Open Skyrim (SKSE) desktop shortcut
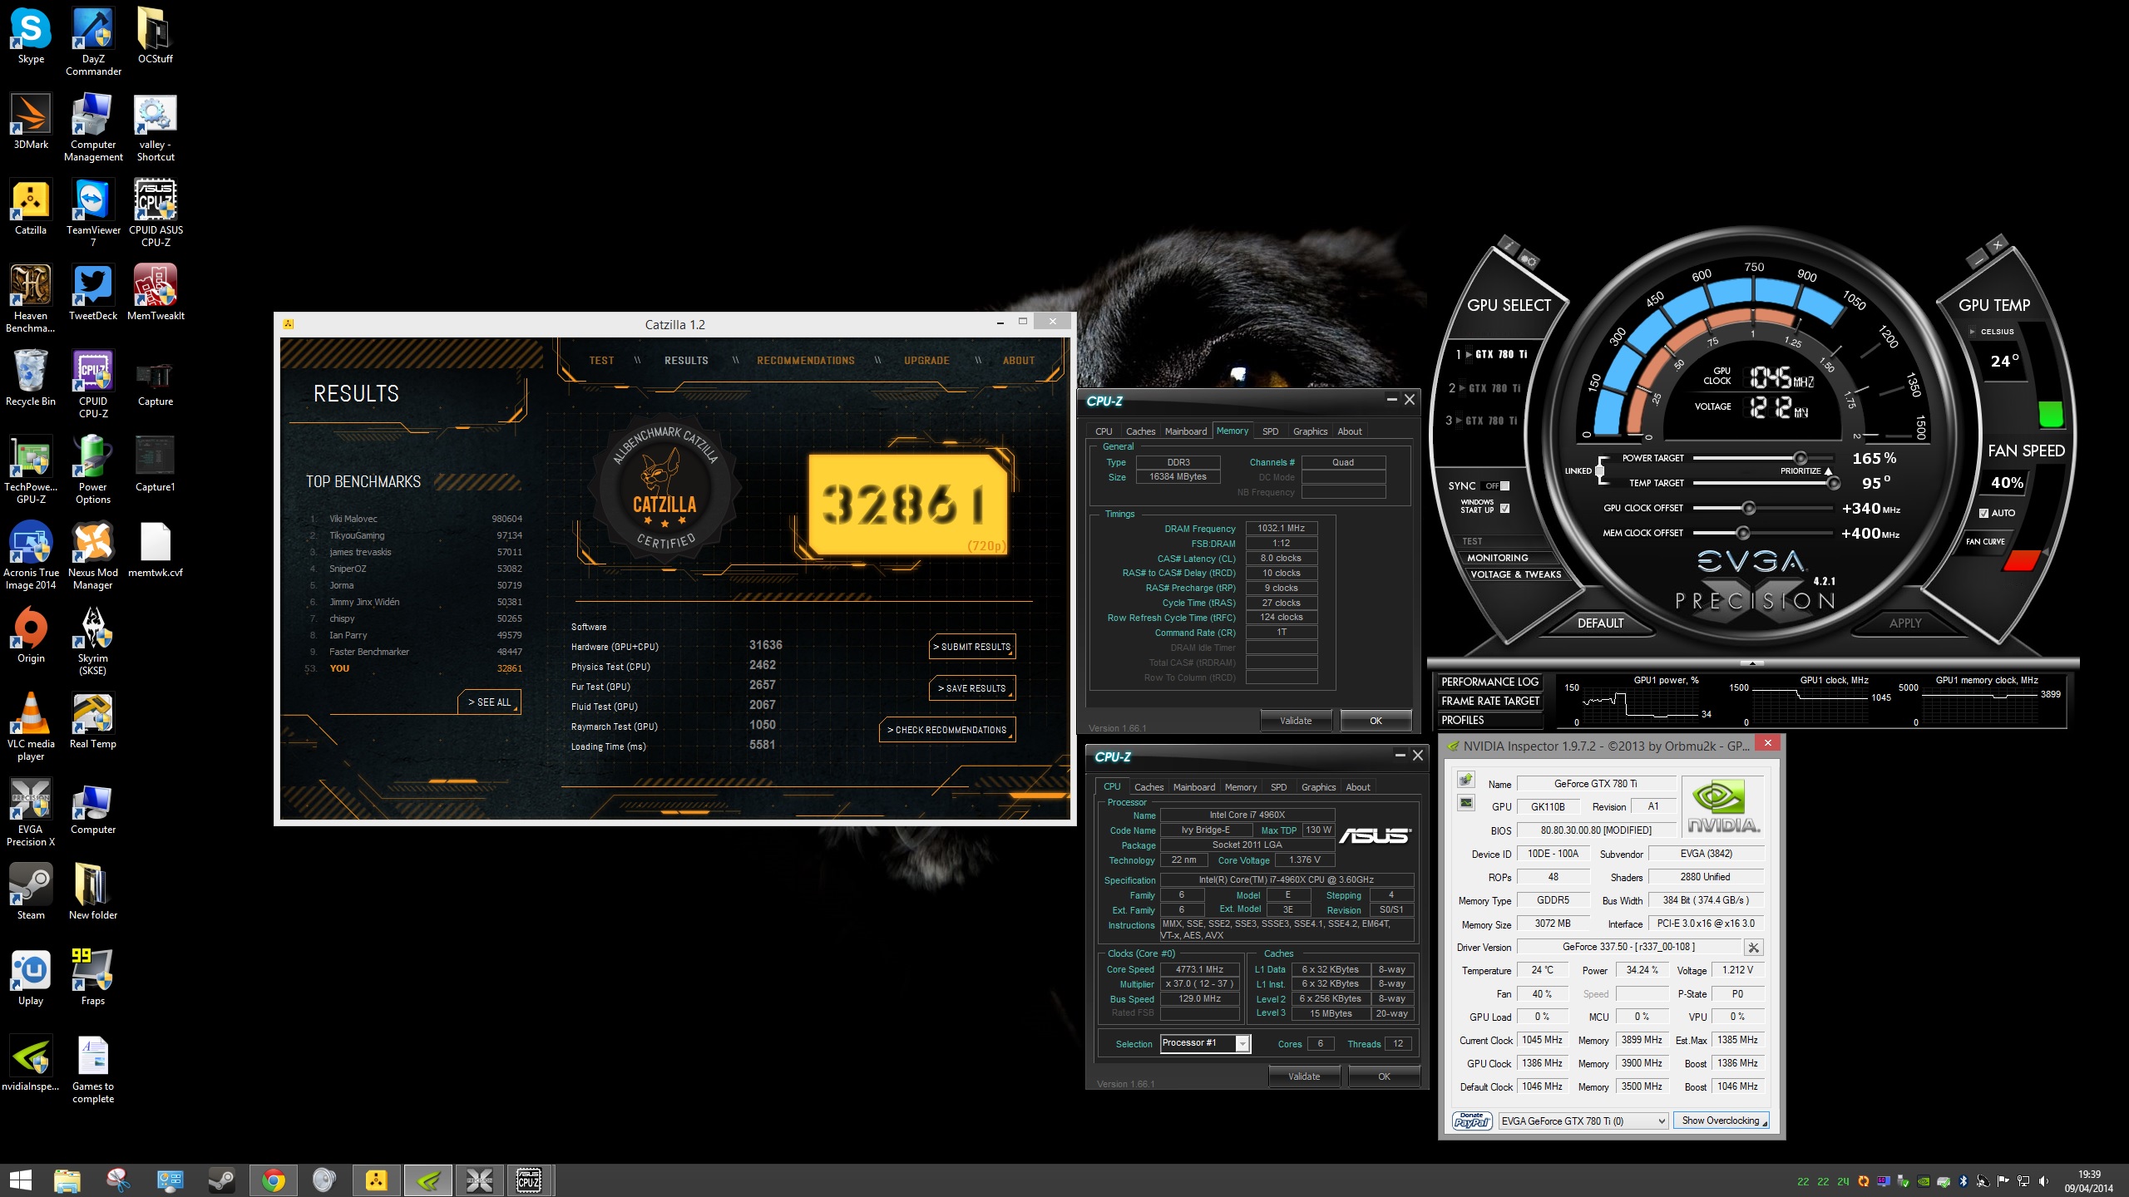The width and height of the screenshot is (2129, 1197). pos(93,642)
